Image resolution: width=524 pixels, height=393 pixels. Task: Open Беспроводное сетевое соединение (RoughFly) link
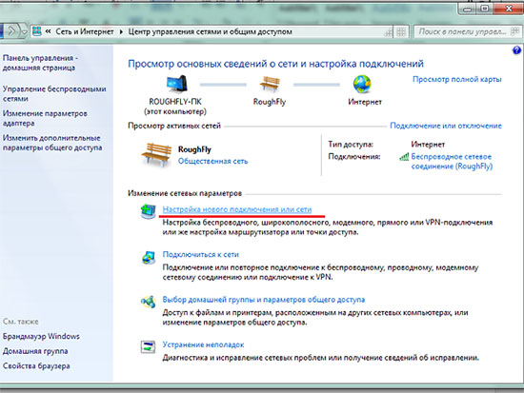452,161
